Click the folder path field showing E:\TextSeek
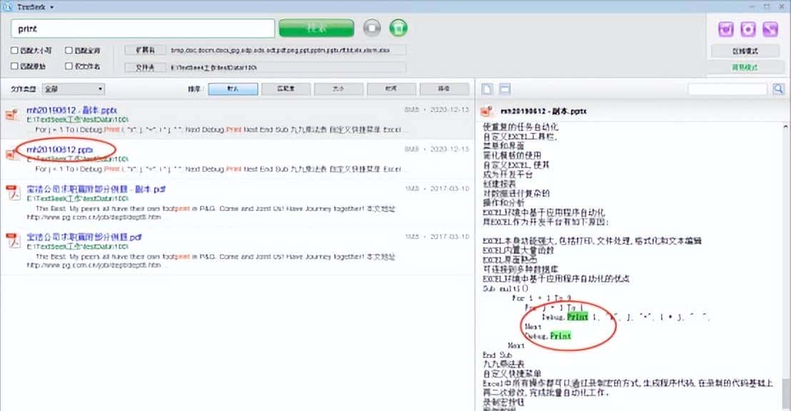This screenshot has width=791, height=411. (x=288, y=67)
